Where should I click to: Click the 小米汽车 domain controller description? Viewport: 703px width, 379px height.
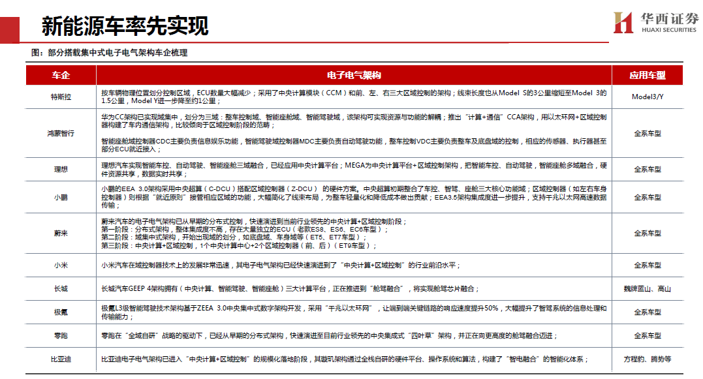[281, 265]
